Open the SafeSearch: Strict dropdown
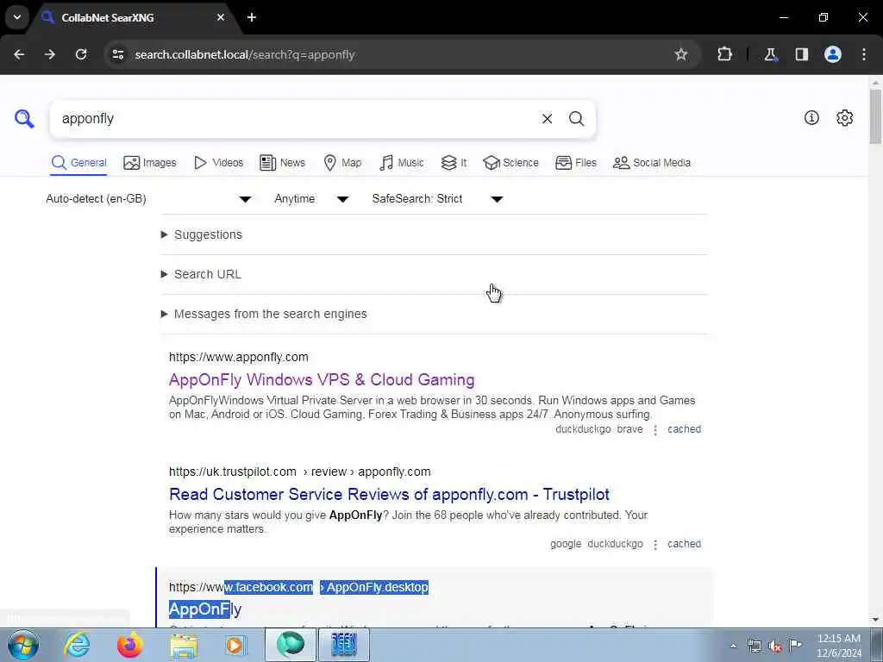The height and width of the screenshot is (662, 883). point(437,199)
